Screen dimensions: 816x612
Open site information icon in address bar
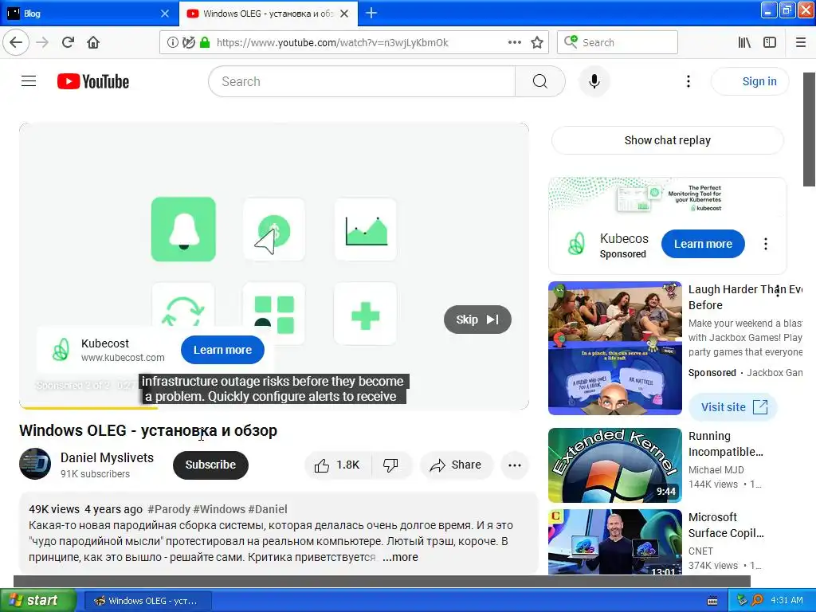[x=172, y=42]
